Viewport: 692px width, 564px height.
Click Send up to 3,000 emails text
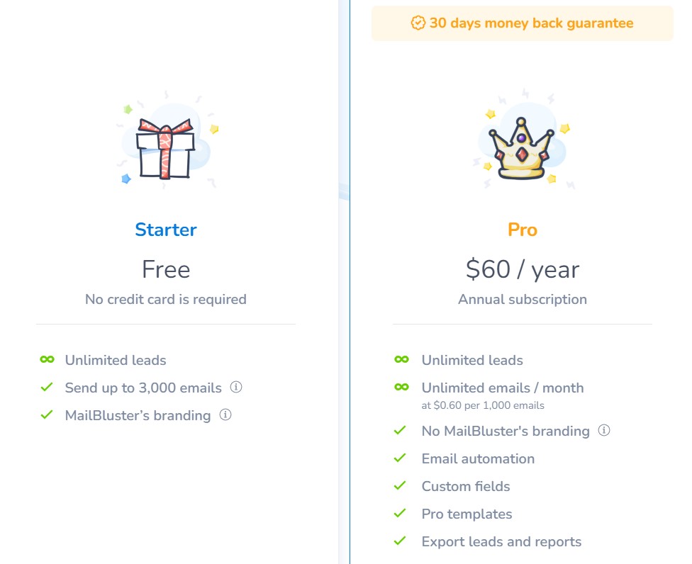[x=143, y=388]
